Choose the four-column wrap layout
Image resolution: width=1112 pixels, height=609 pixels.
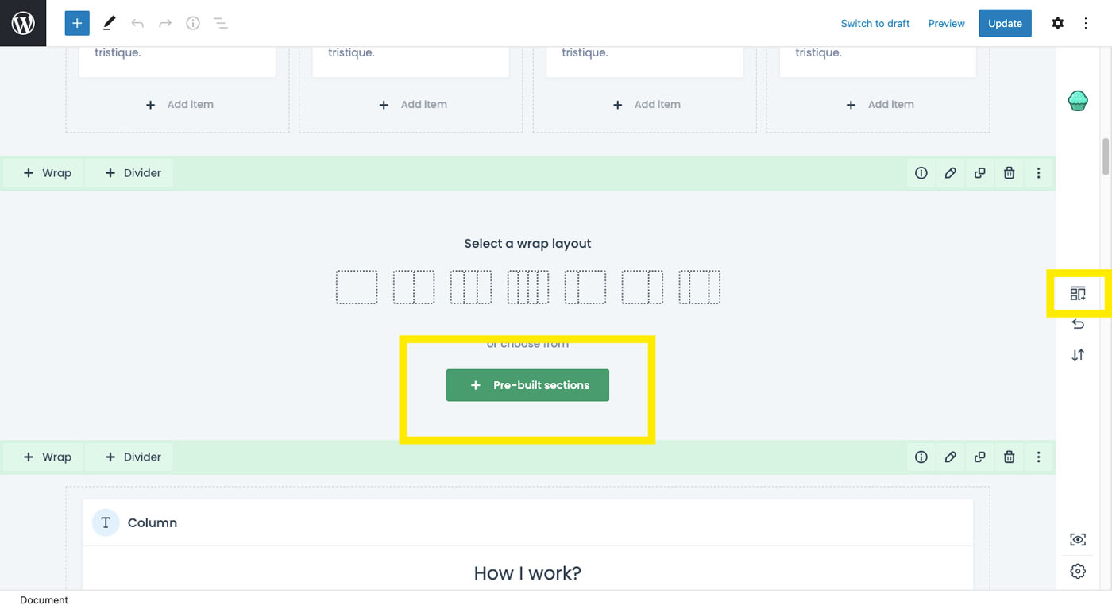point(528,287)
